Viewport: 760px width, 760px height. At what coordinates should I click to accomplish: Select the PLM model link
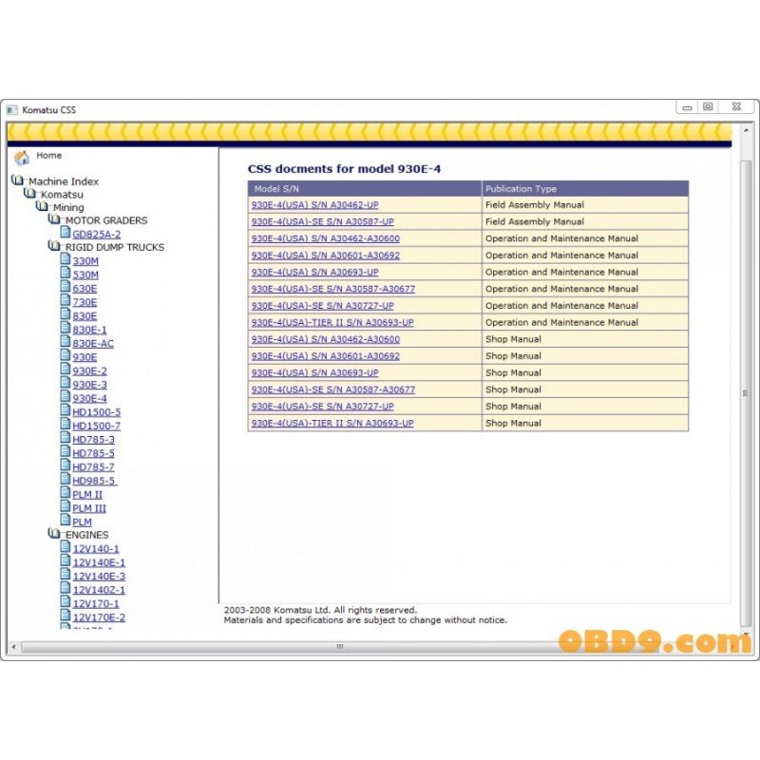(82, 522)
